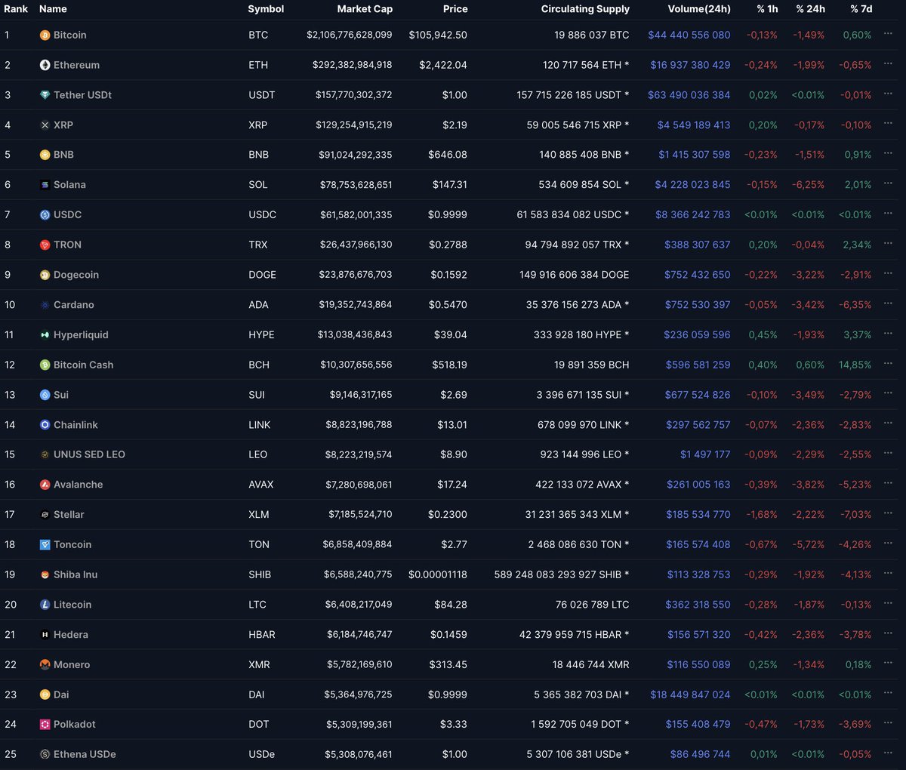Open Bitcoin volume link $44 440 556 080
The image size is (906, 770).
click(x=689, y=35)
